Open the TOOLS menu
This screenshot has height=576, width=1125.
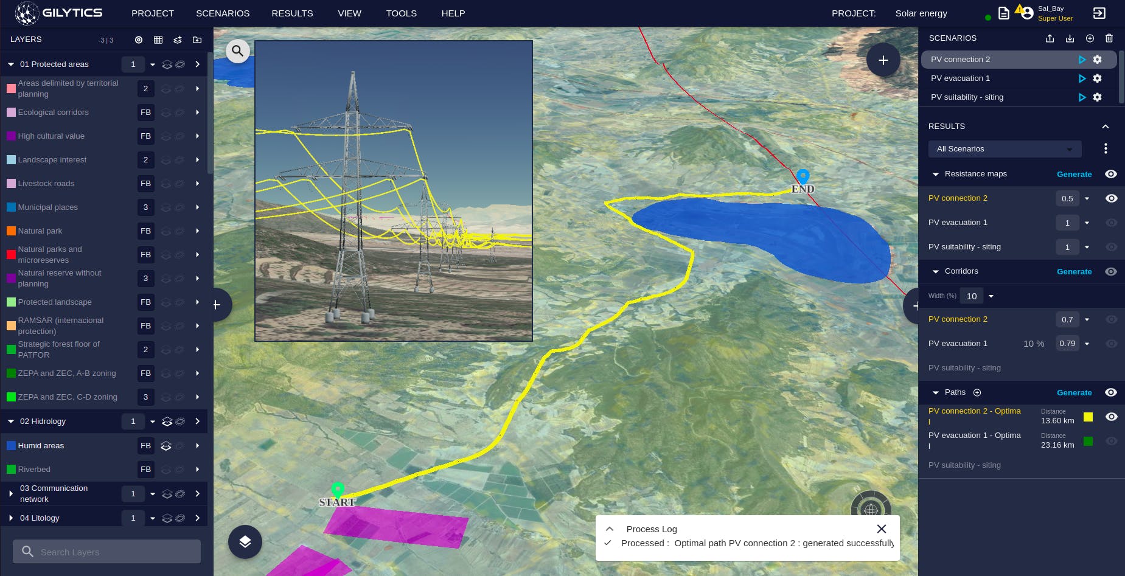[401, 13]
